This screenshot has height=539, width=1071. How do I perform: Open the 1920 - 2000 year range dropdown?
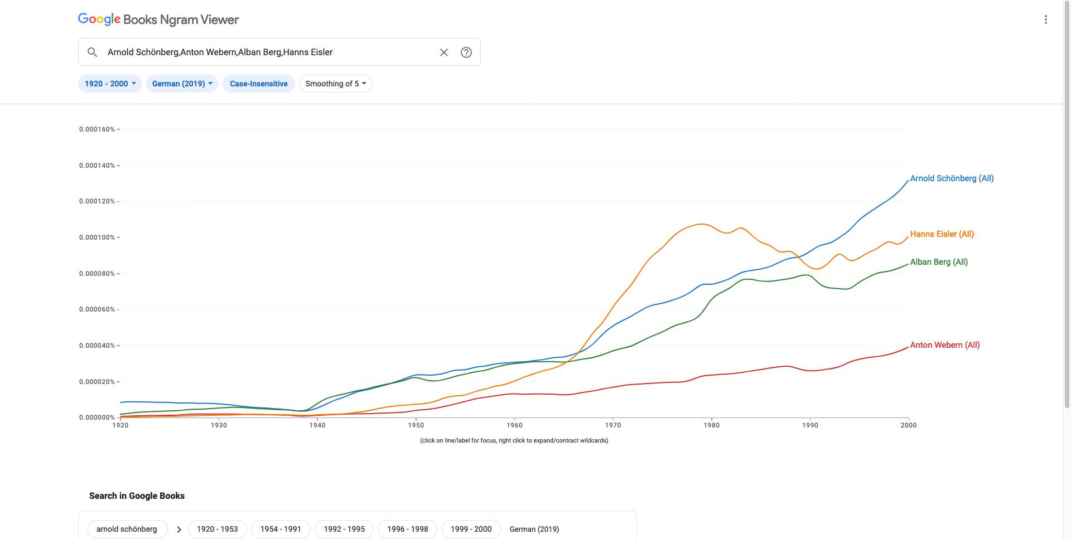pyautogui.click(x=110, y=84)
